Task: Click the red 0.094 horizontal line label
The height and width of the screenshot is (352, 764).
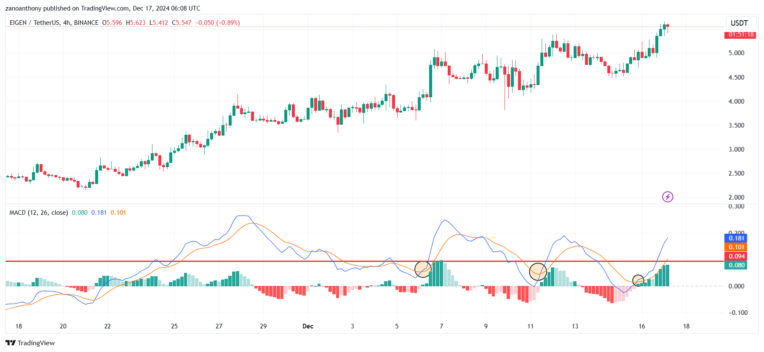Action: tap(736, 256)
